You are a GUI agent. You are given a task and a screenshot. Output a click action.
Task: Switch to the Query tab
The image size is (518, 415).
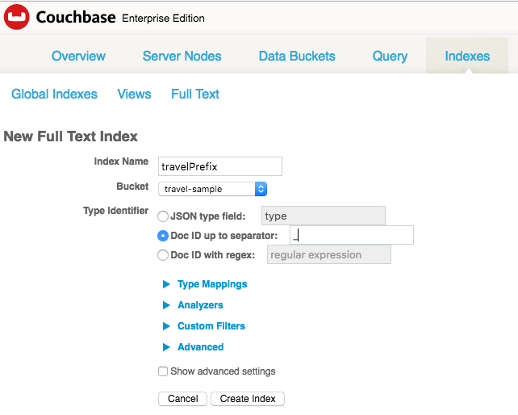(x=390, y=57)
